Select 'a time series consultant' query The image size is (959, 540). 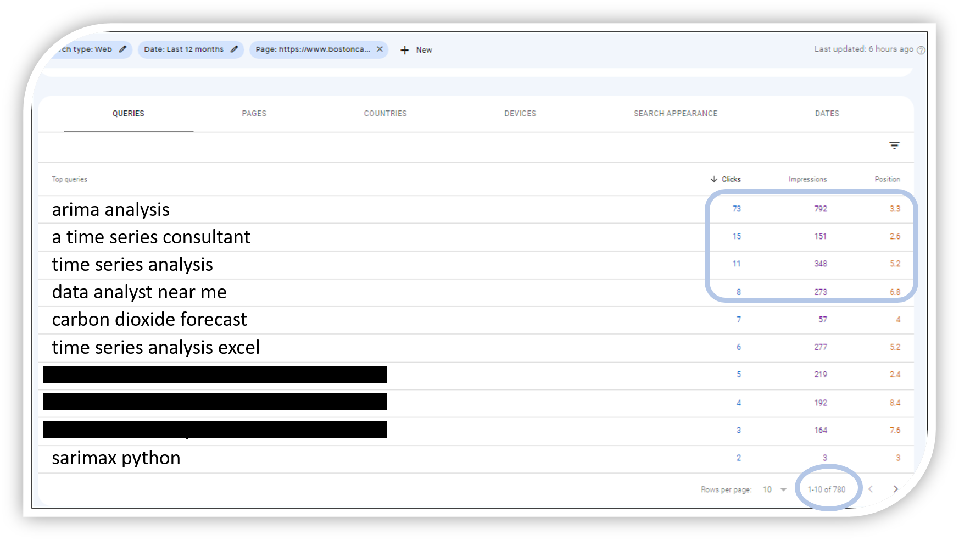[x=151, y=237]
